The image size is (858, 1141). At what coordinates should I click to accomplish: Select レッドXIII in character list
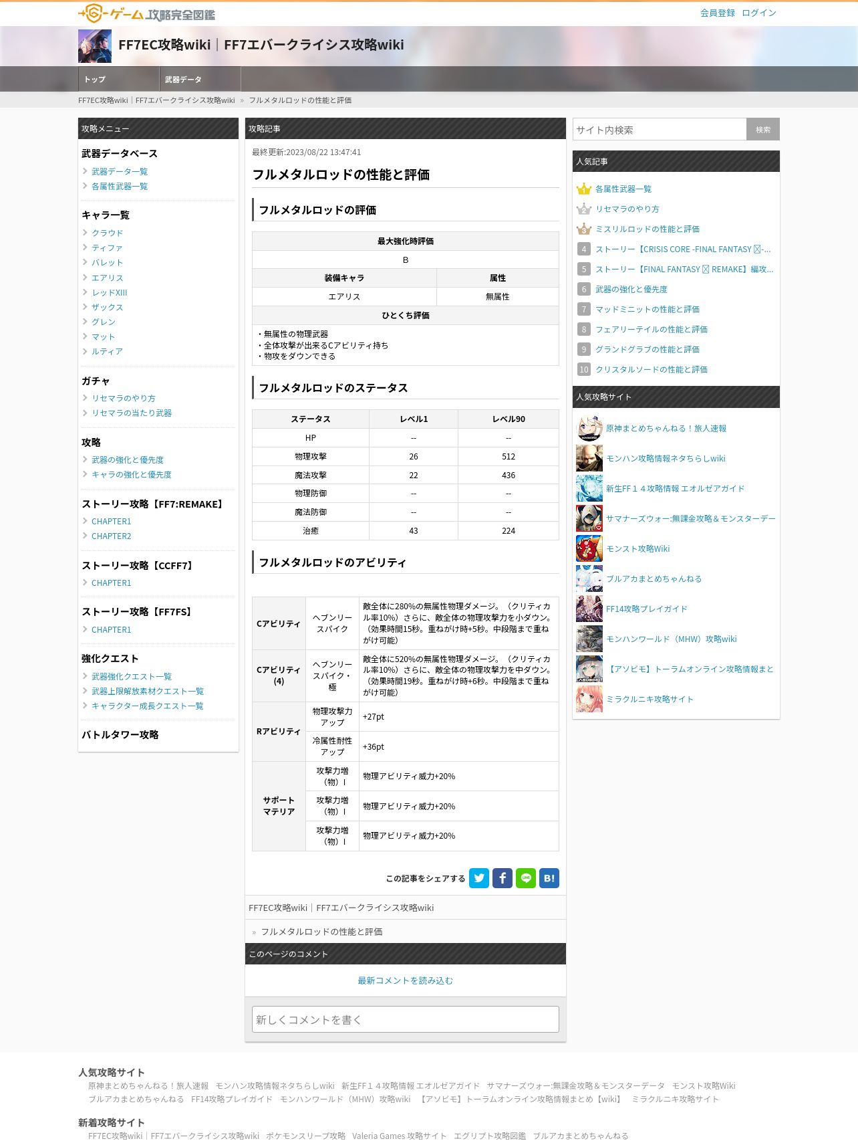point(110,292)
